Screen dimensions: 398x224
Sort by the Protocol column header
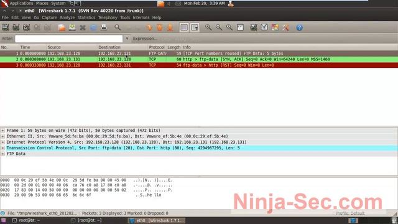tap(157, 47)
